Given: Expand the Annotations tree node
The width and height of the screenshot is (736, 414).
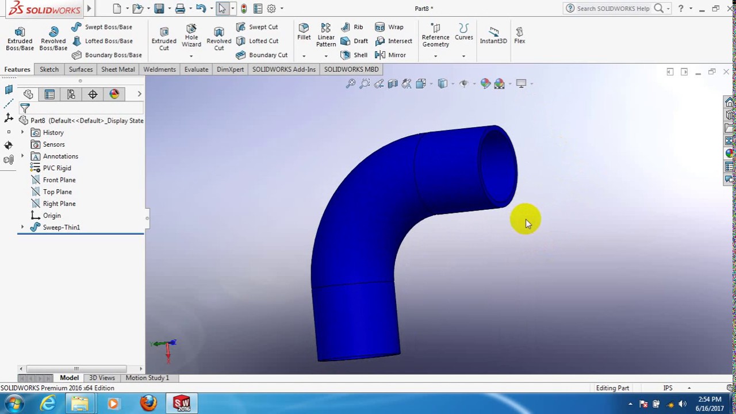Looking at the screenshot, I should [22, 156].
